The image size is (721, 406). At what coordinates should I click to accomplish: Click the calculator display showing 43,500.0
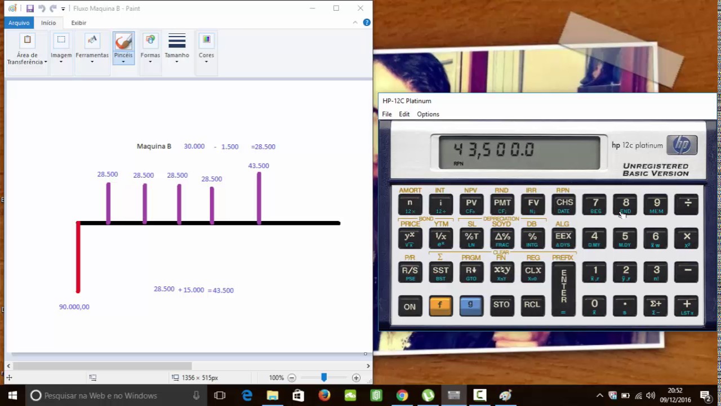pos(519,152)
